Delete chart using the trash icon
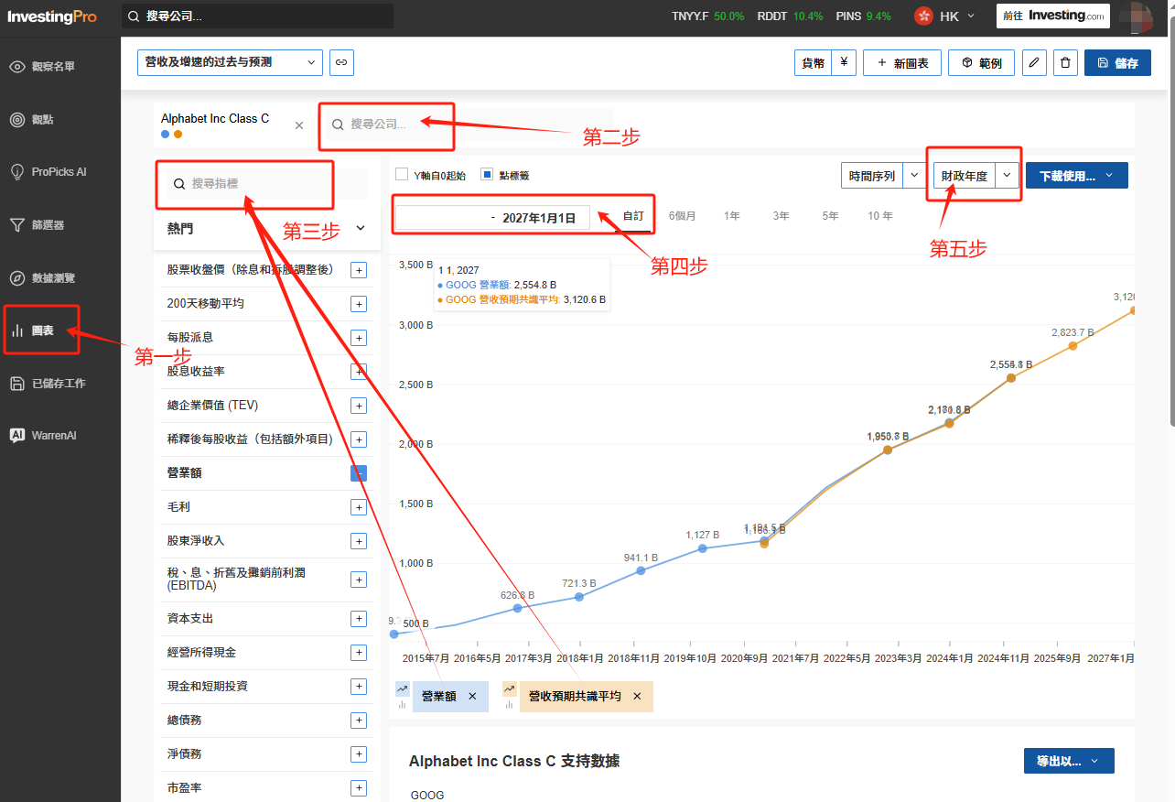This screenshot has width=1175, height=802. pos(1064,63)
